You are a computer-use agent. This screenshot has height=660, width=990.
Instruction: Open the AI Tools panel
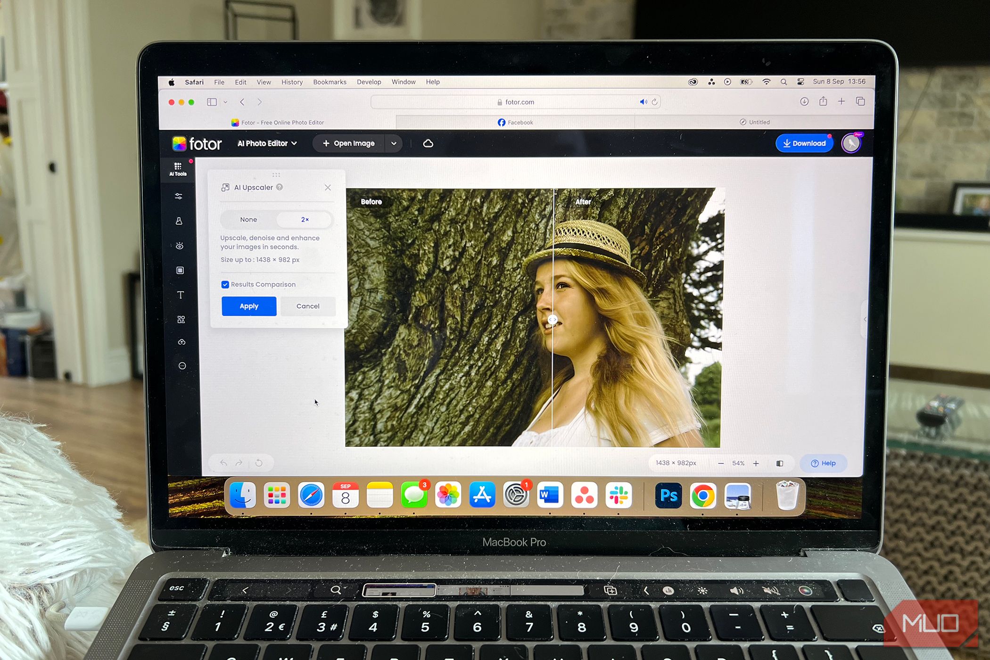click(x=178, y=169)
